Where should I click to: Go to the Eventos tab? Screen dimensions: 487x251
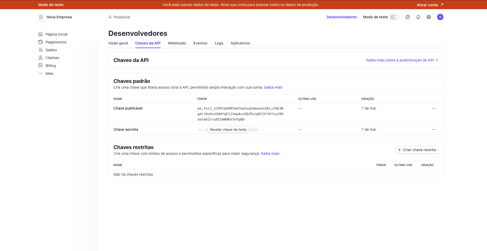pyautogui.click(x=200, y=43)
